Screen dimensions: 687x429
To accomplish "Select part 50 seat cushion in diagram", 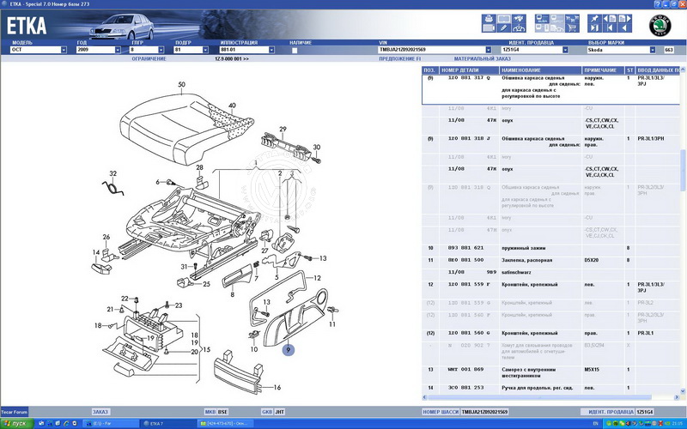I will click(x=182, y=84).
